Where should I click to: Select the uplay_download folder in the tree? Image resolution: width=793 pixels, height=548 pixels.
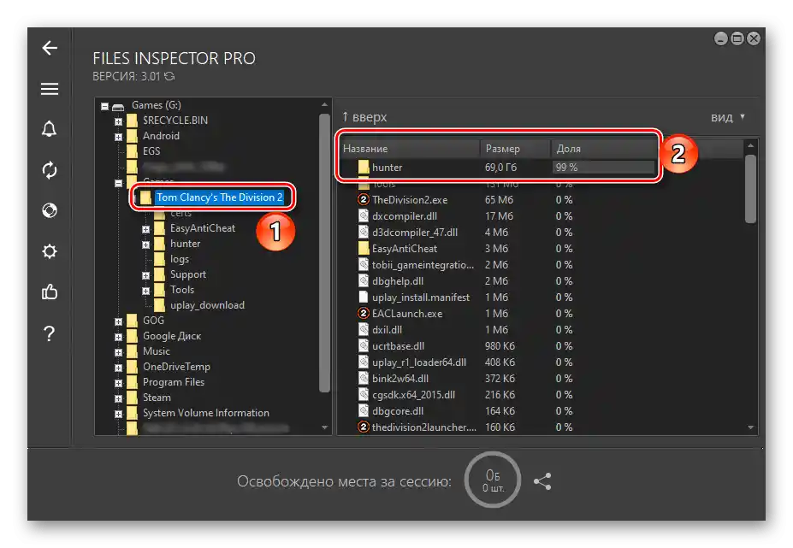(207, 305)
